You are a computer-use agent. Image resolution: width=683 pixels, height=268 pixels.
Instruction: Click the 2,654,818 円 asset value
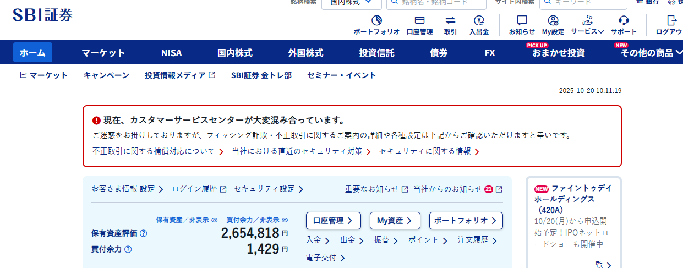pos(254,233)
